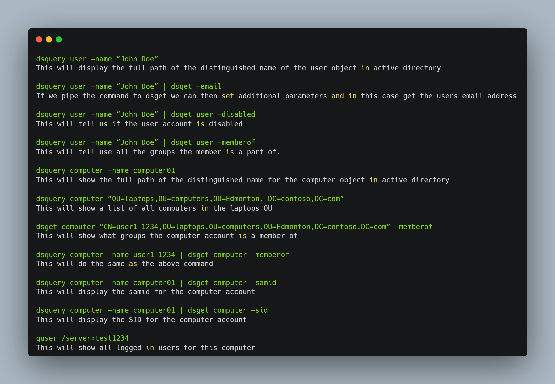This screenshot has width=555, height=384.
Task: Click the yellow minimize window dot
Action: tap(49, 39)
